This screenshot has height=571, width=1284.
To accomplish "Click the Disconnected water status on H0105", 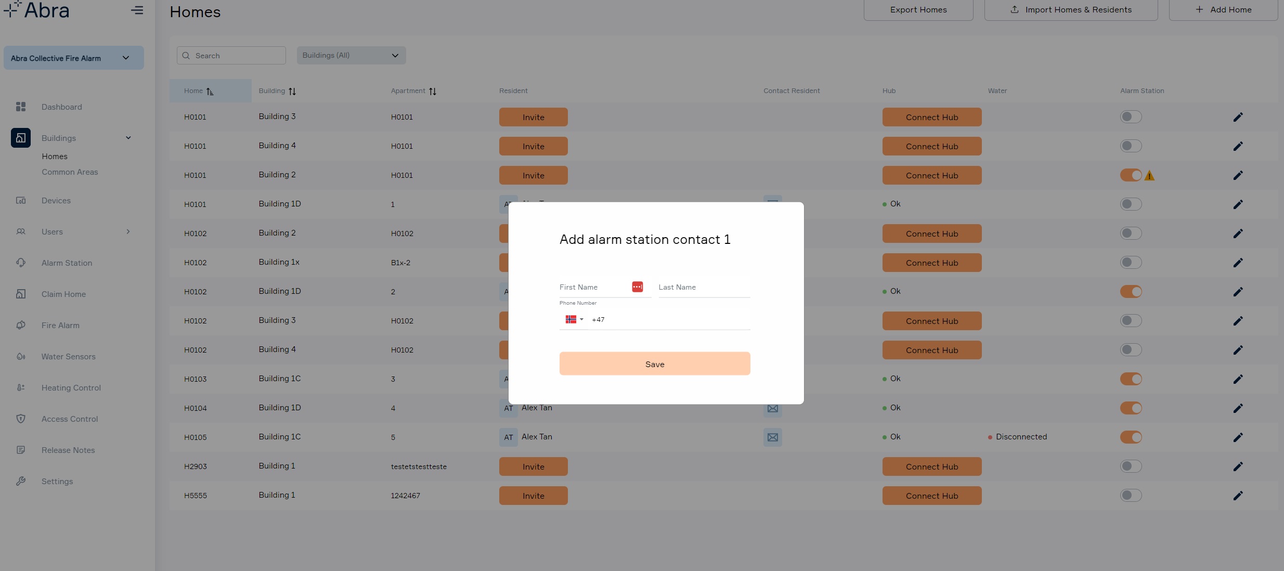I will (x=1018, y=437).
